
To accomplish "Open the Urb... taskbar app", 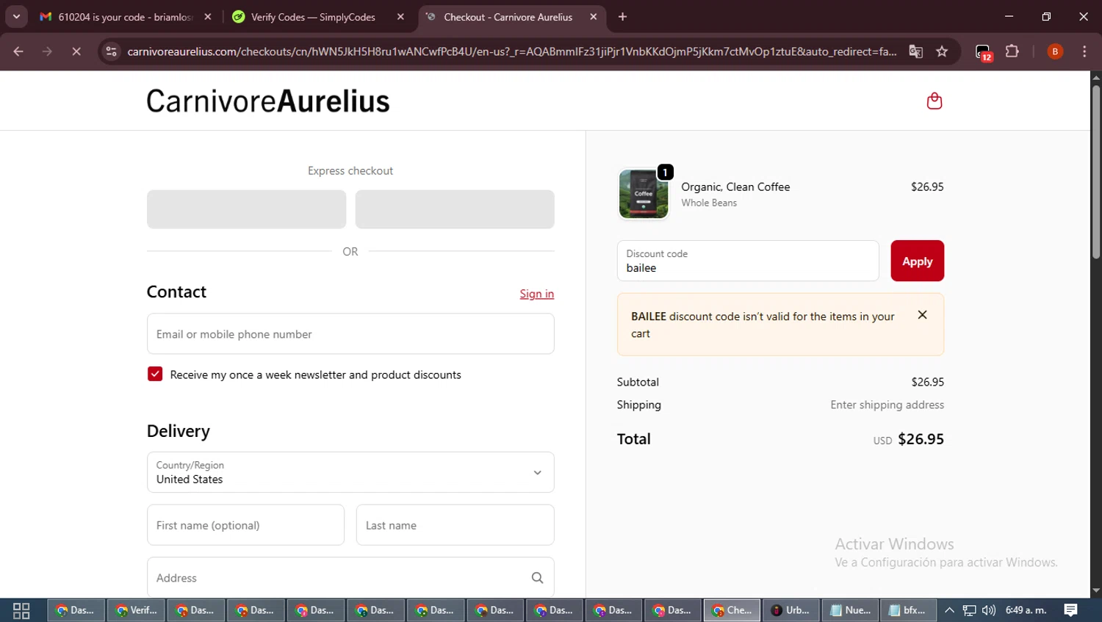I will coord(792,610).
